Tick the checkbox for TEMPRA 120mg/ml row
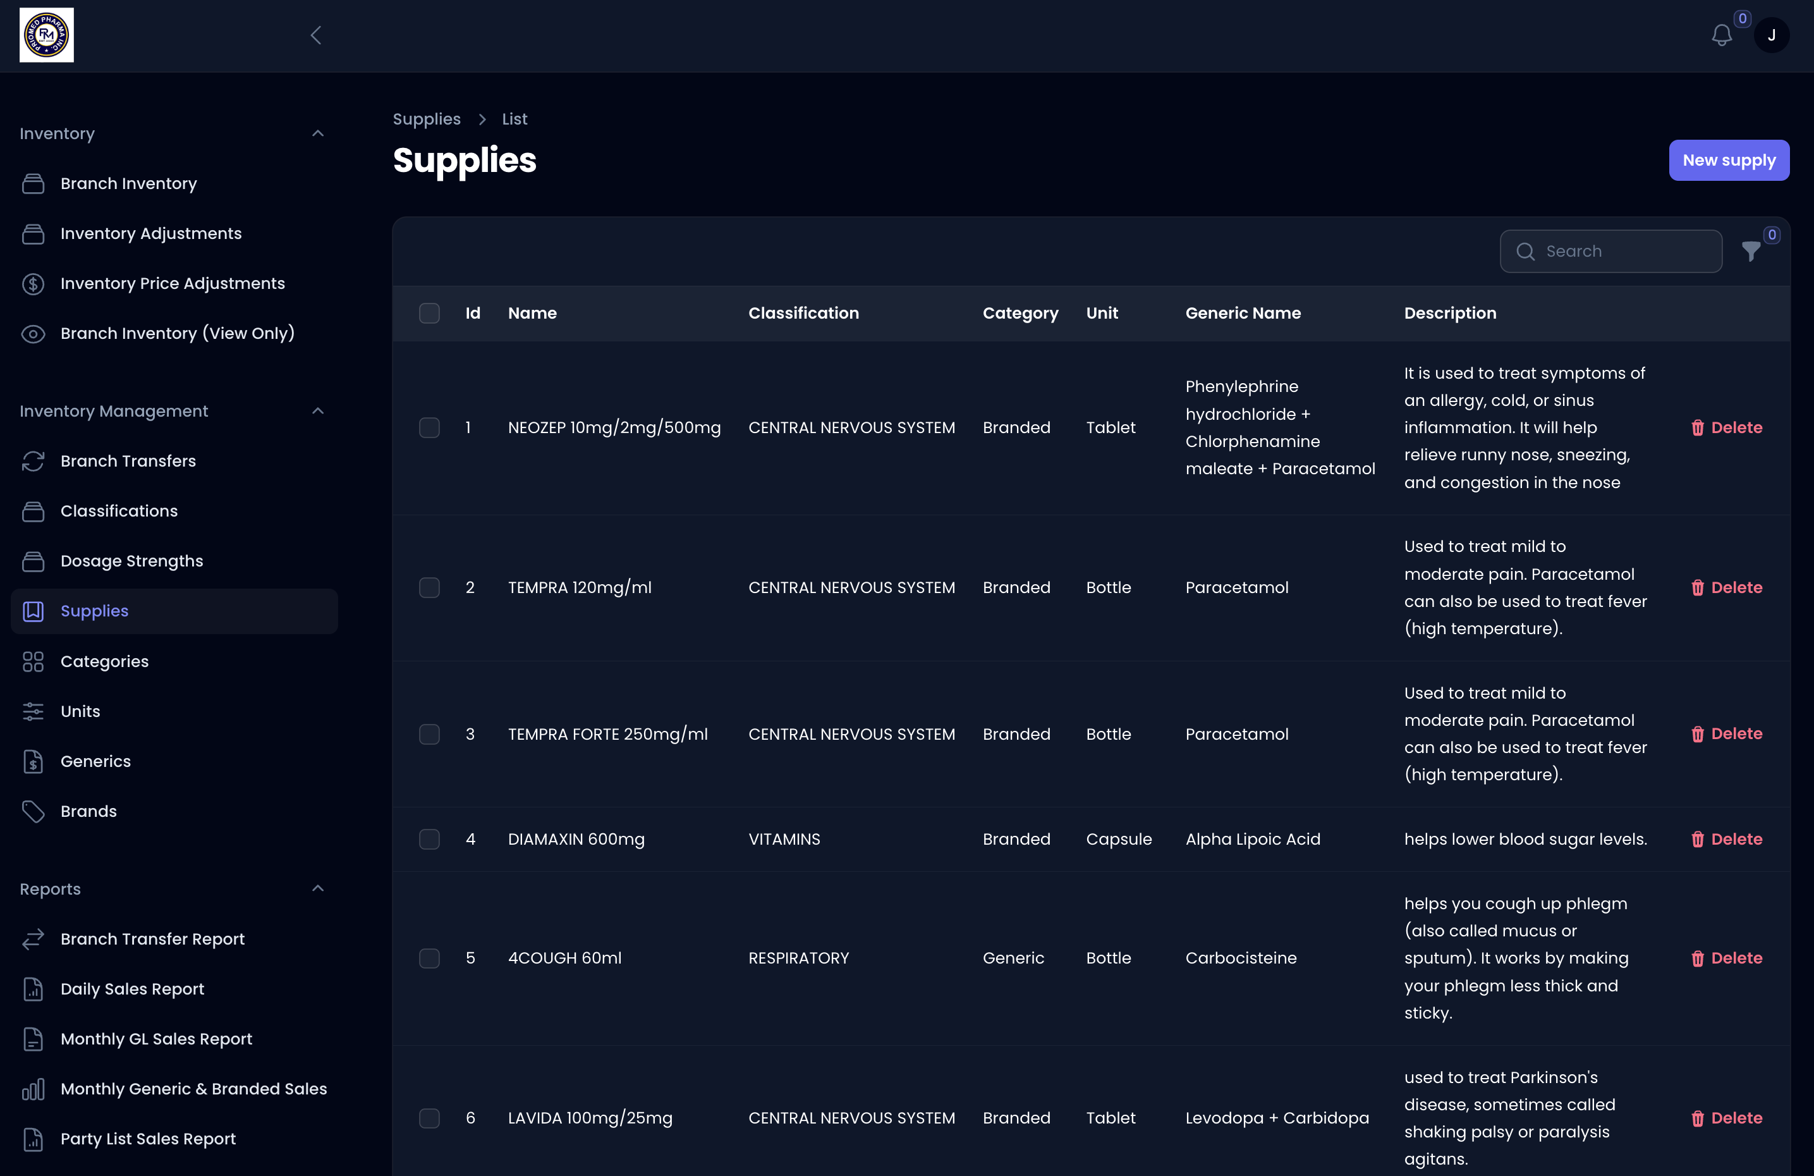 pos(429,587)
